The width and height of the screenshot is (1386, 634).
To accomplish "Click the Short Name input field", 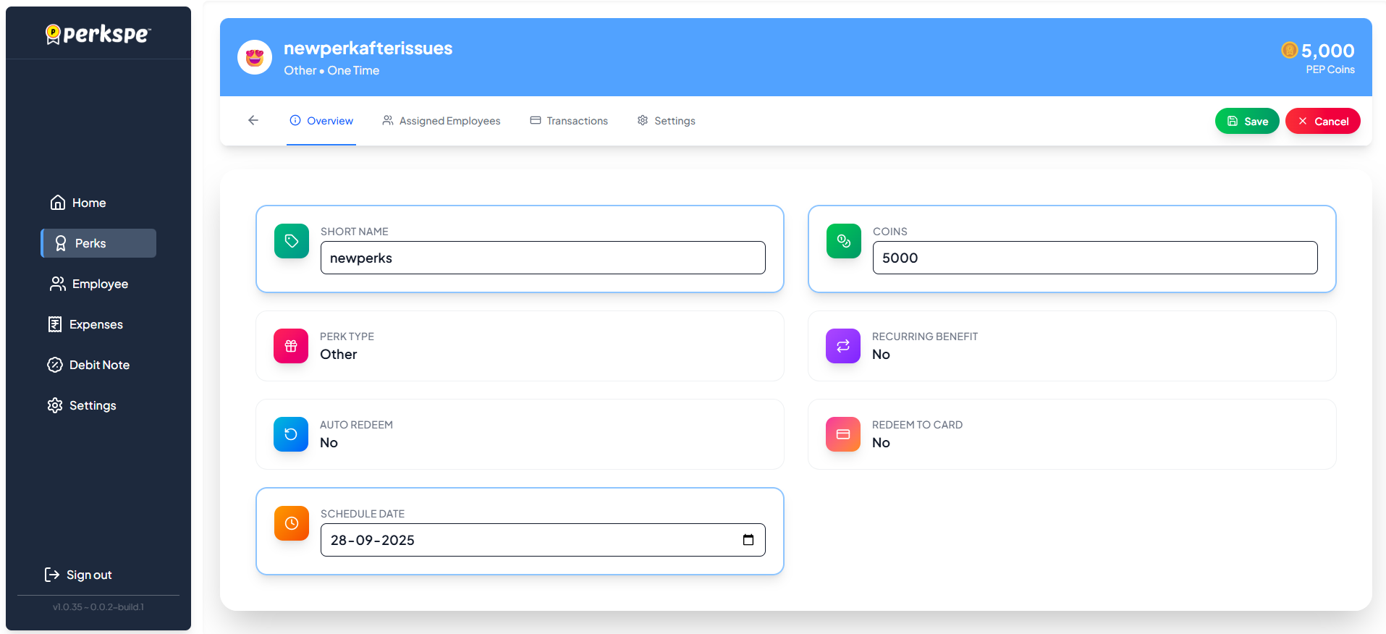I will tap(543, 258).
